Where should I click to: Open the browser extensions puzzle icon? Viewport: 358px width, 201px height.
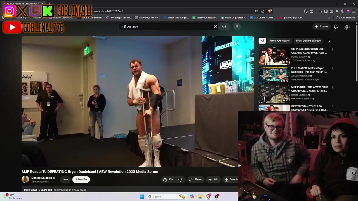[x=306, y=11]
